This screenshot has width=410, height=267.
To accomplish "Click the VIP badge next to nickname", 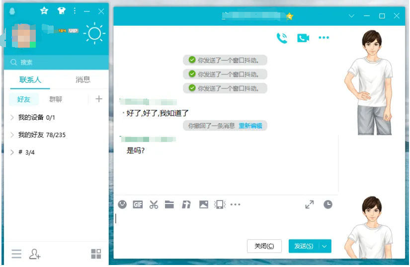I will (x=73, y=31).
